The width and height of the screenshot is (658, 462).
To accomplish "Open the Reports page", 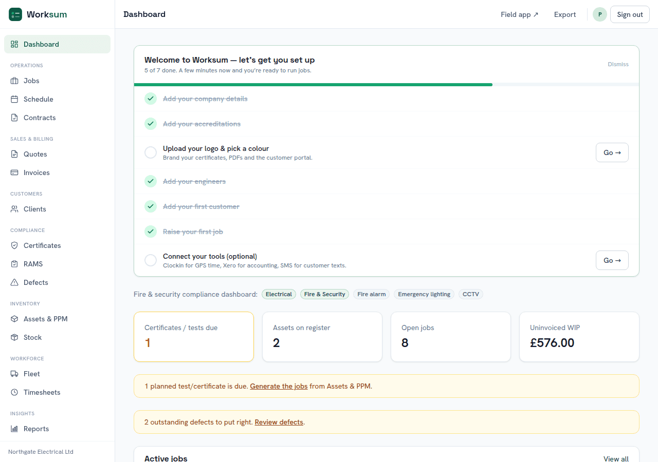I will point(57,429).
